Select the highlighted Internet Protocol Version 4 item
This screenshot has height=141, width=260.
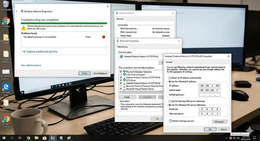coord(143,83)
